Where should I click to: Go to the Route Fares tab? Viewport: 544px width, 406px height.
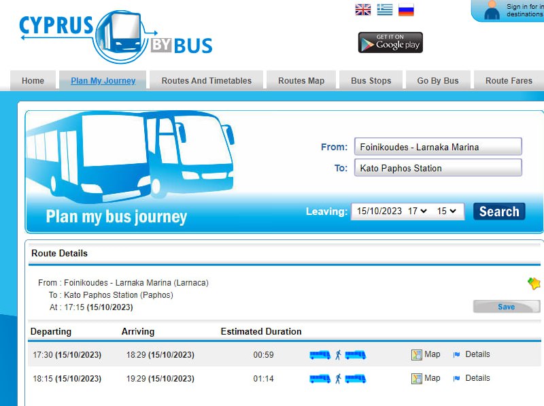[x=508, y=80]
